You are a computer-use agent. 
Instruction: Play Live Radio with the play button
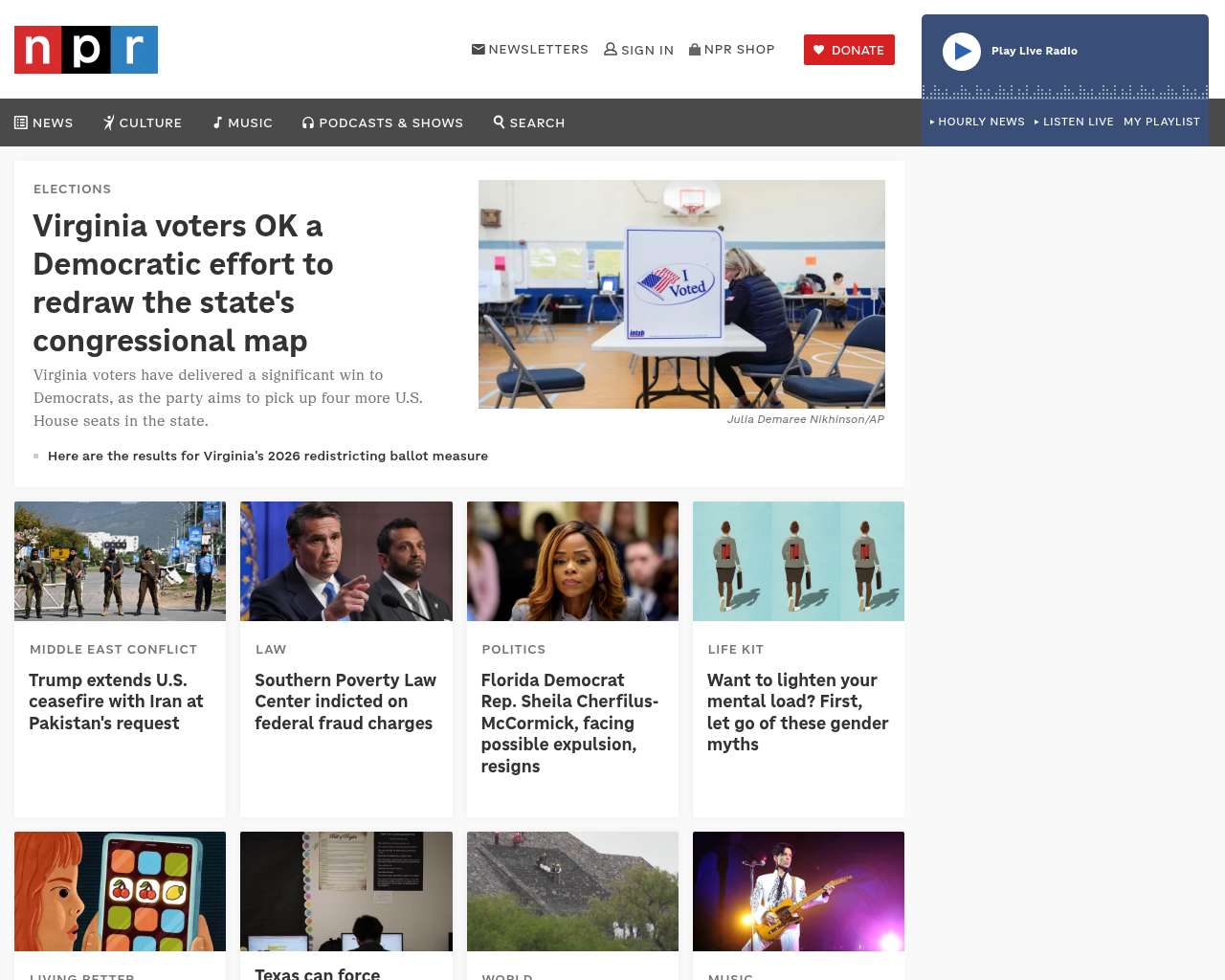(x=962, y=52)
